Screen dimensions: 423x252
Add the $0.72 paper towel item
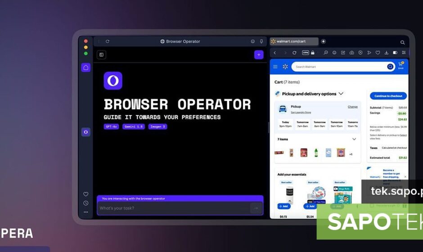point(283,206)
